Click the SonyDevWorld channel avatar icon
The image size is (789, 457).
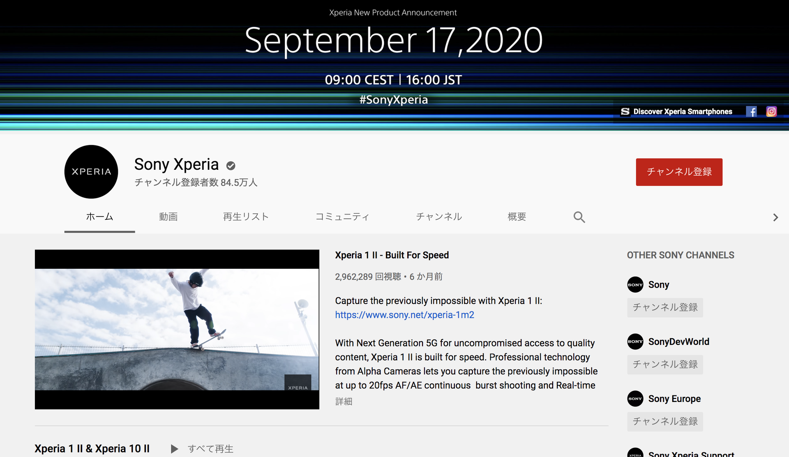(x=635, y=342)
